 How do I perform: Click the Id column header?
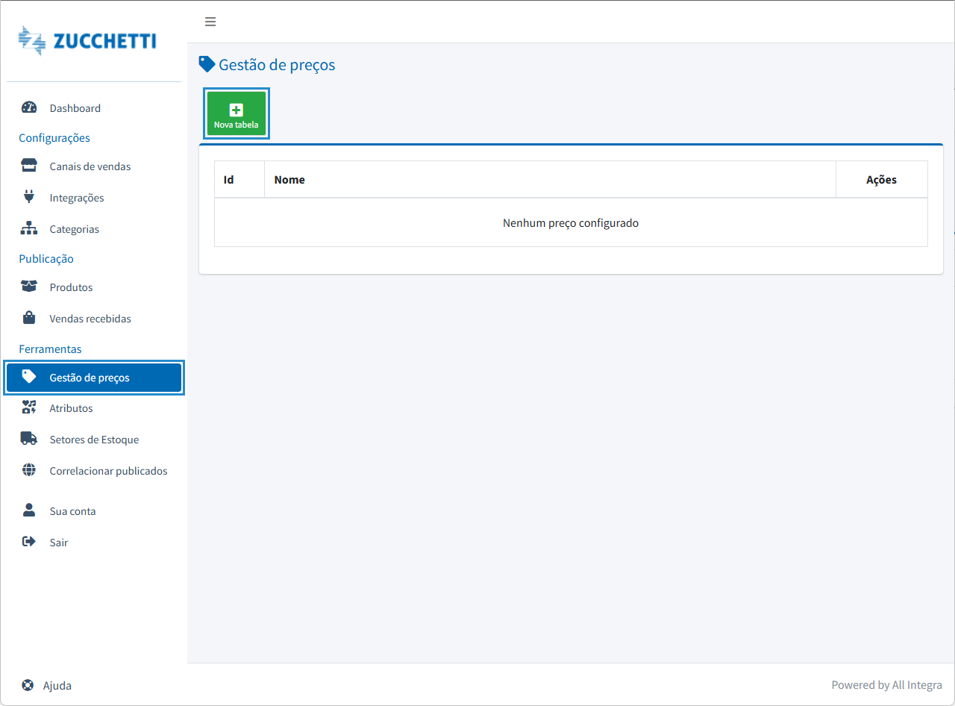point(229,180)
